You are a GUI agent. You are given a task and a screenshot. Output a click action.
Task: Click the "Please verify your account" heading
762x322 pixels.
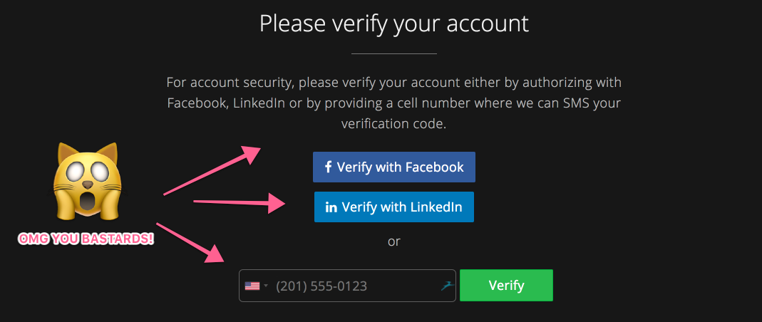[x=394, y=24]
